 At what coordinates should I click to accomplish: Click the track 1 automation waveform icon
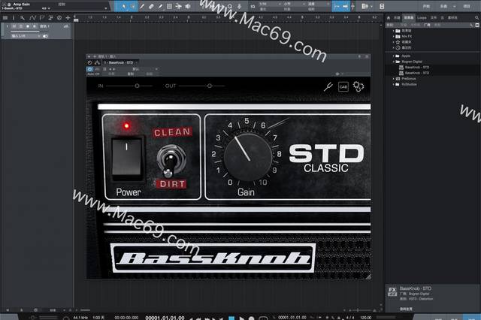coord(66,27)
